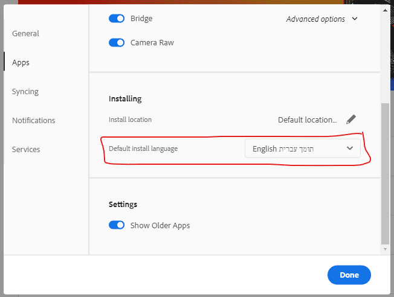Go to the Notifications tab
Screen dimensions: 394x297
click(33, 120)
